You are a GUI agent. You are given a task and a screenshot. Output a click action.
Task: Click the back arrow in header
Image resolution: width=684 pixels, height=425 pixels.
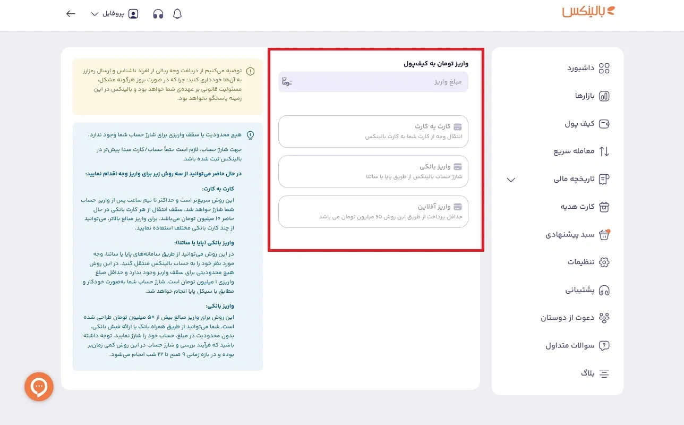pos(71,14)
